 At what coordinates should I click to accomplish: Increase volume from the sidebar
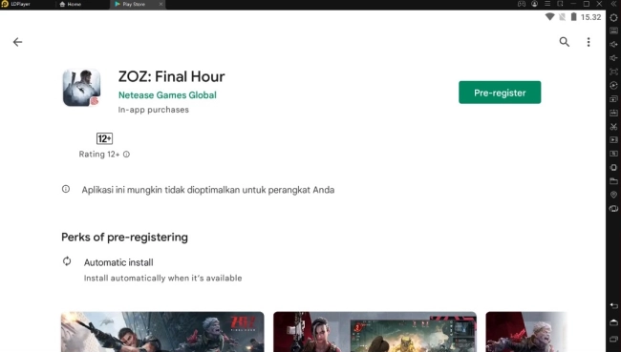pos(613,44)
